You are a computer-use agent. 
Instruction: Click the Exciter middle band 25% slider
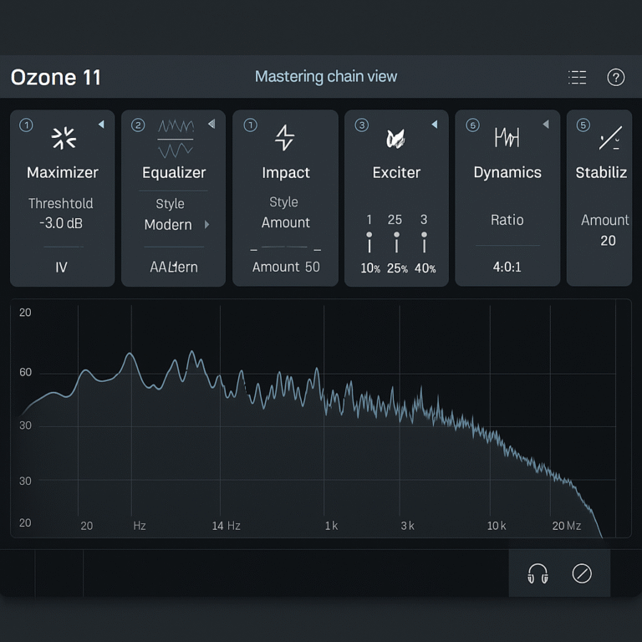396,242
